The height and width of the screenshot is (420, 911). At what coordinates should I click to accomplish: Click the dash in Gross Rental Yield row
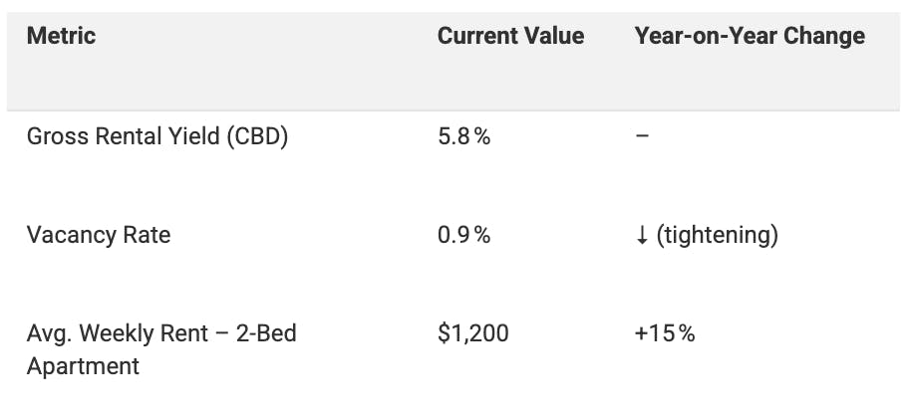tap(642, 136)
